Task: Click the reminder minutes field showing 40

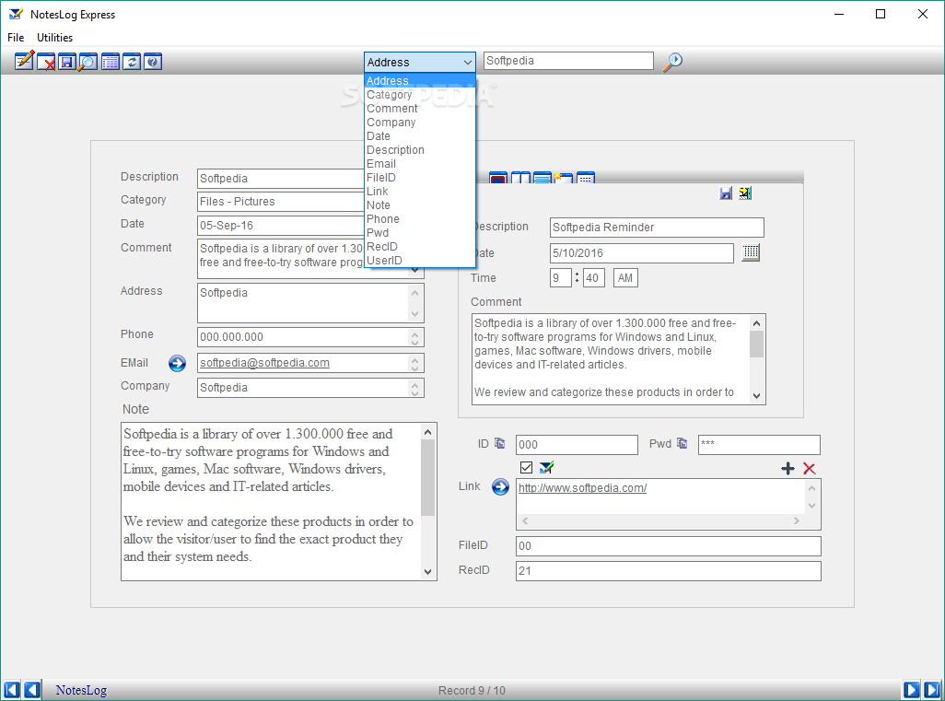Action: [594, 278]
